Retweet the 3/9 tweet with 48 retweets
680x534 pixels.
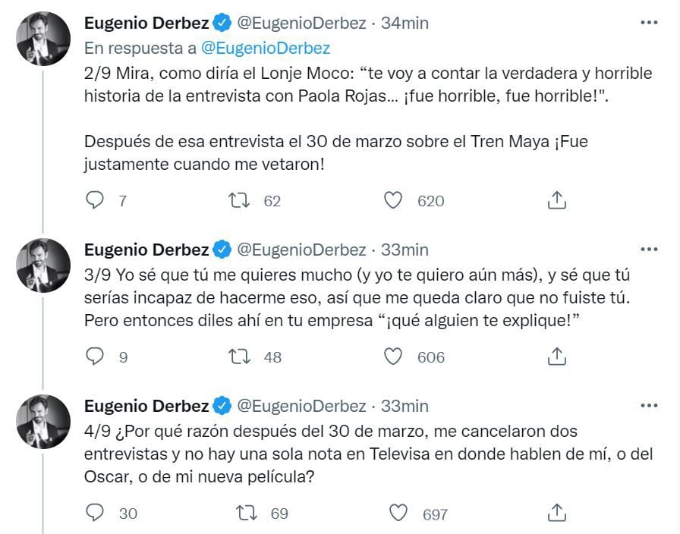click(x=239, y=357)
